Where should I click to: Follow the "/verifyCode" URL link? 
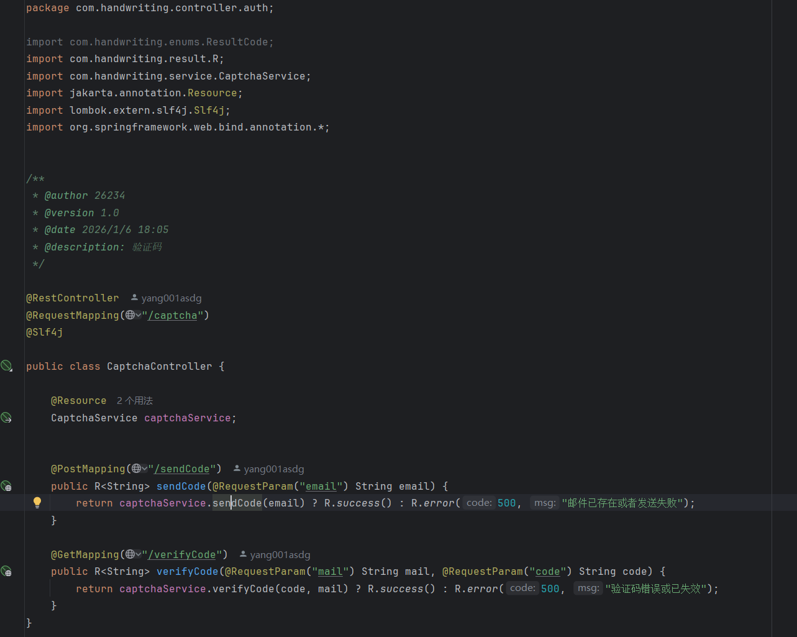(x=181, y=555)
